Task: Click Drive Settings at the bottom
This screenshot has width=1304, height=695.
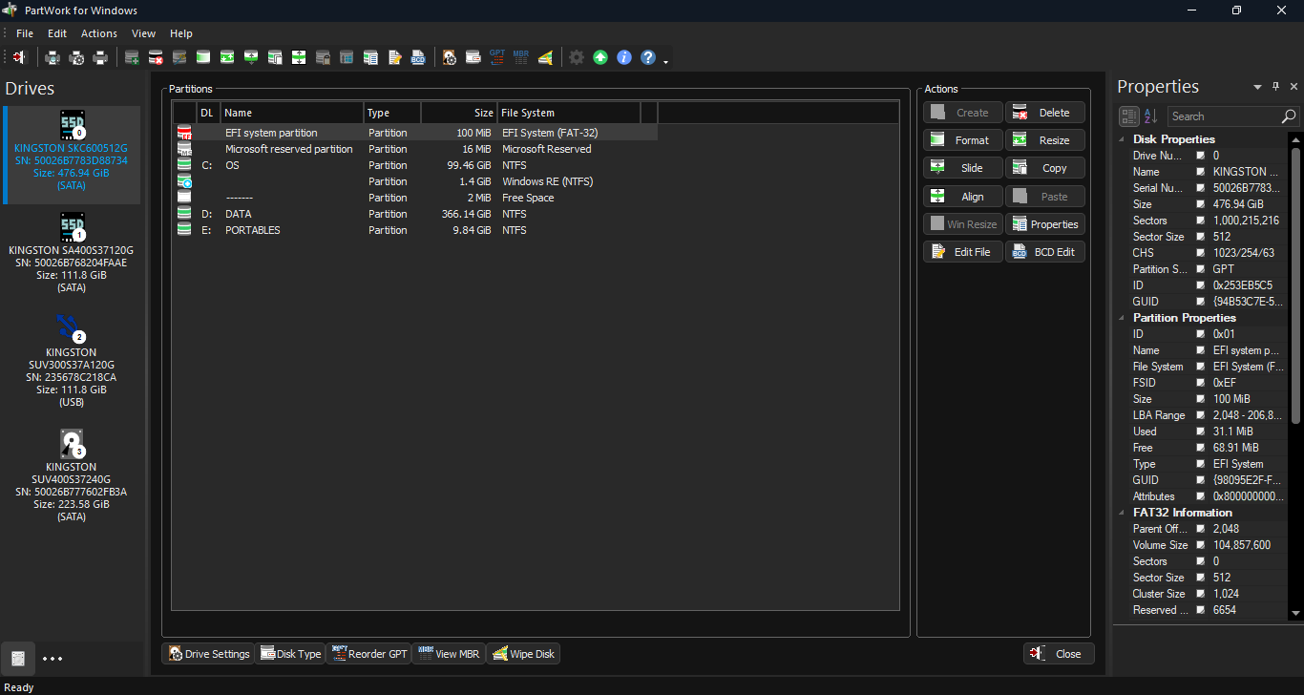Action: click(208, 654)
